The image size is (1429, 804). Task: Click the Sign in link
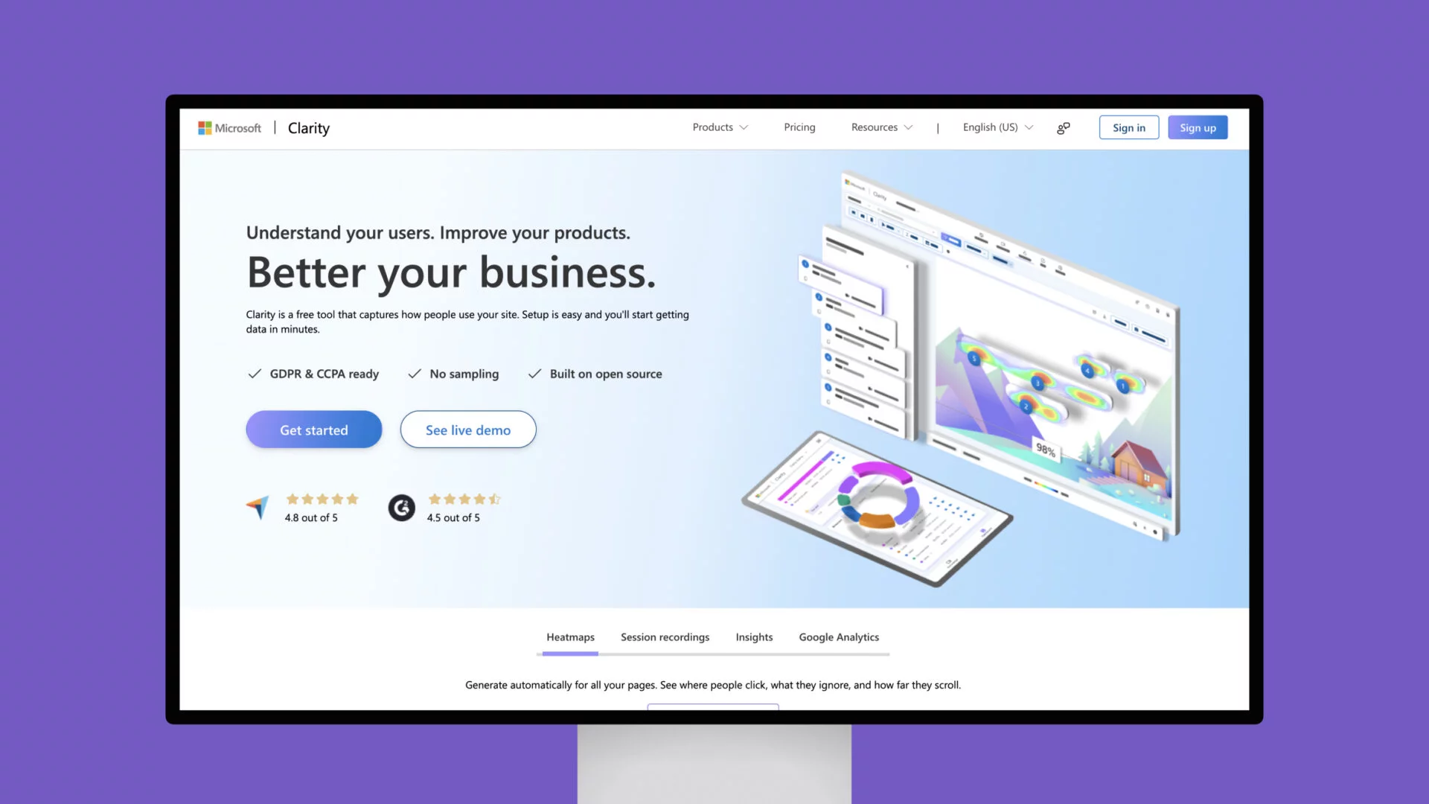coord(1128,127)
